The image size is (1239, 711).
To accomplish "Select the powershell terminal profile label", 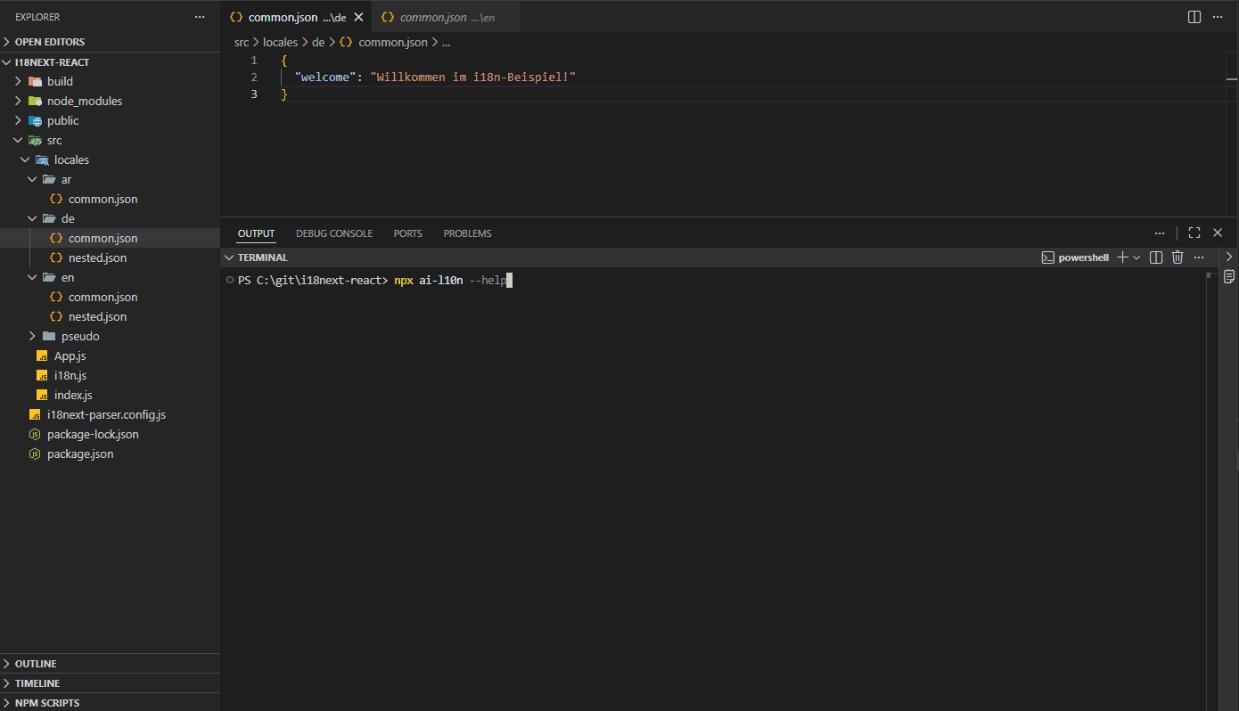I will pyautogui.click(x=1076, y=257).
